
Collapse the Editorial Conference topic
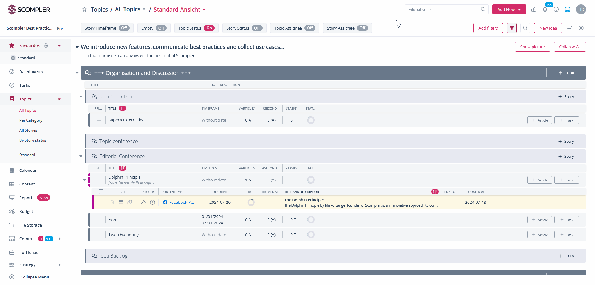click(81, 156)
